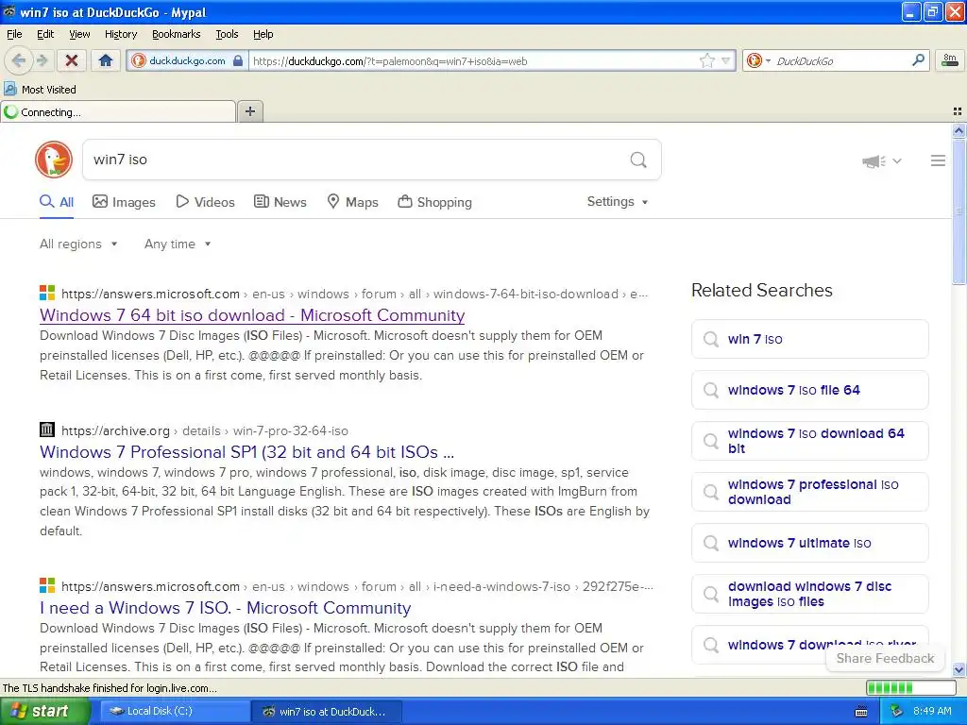Submit search with DuckDuckGo magnifier icon
Image resolution: width=967 pixels, height=725 pixels.
[x=638, y=160]
